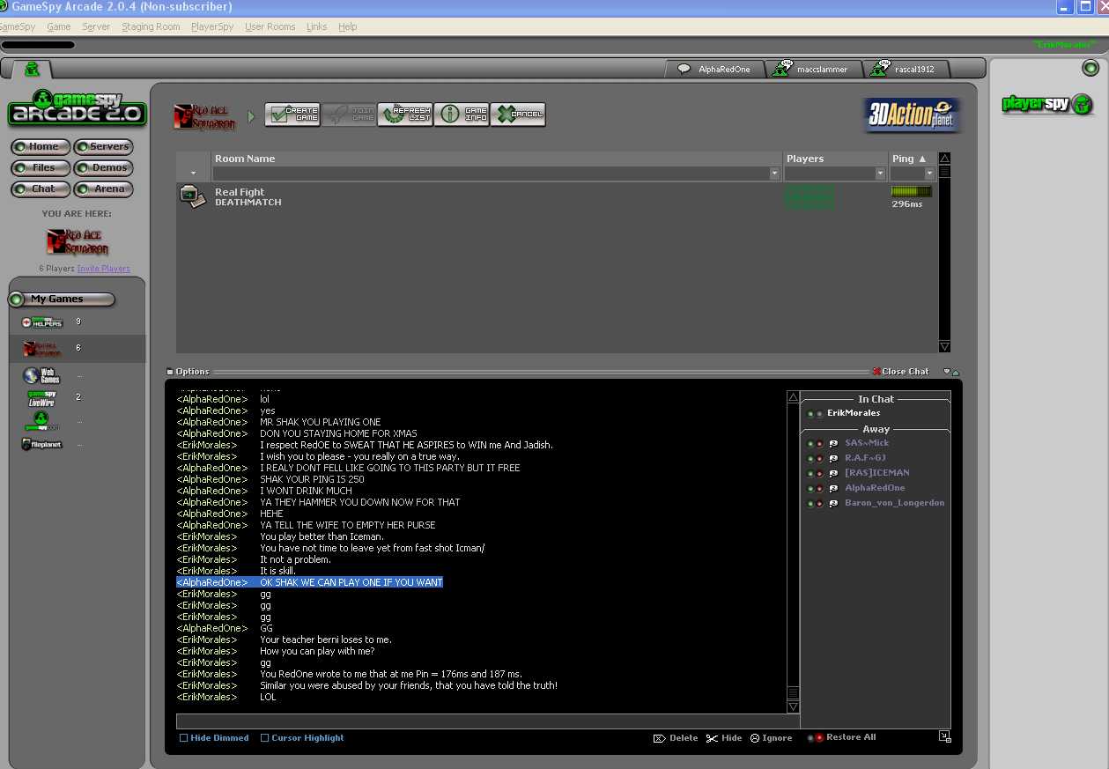Click the Invite Players link
The width and height of the screenshot is (1109, 769).
click(103, 269)
